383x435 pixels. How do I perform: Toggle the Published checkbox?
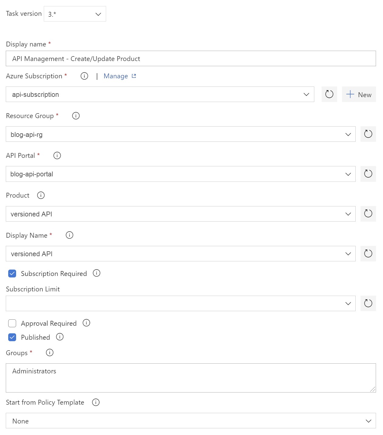pos(12,337)
